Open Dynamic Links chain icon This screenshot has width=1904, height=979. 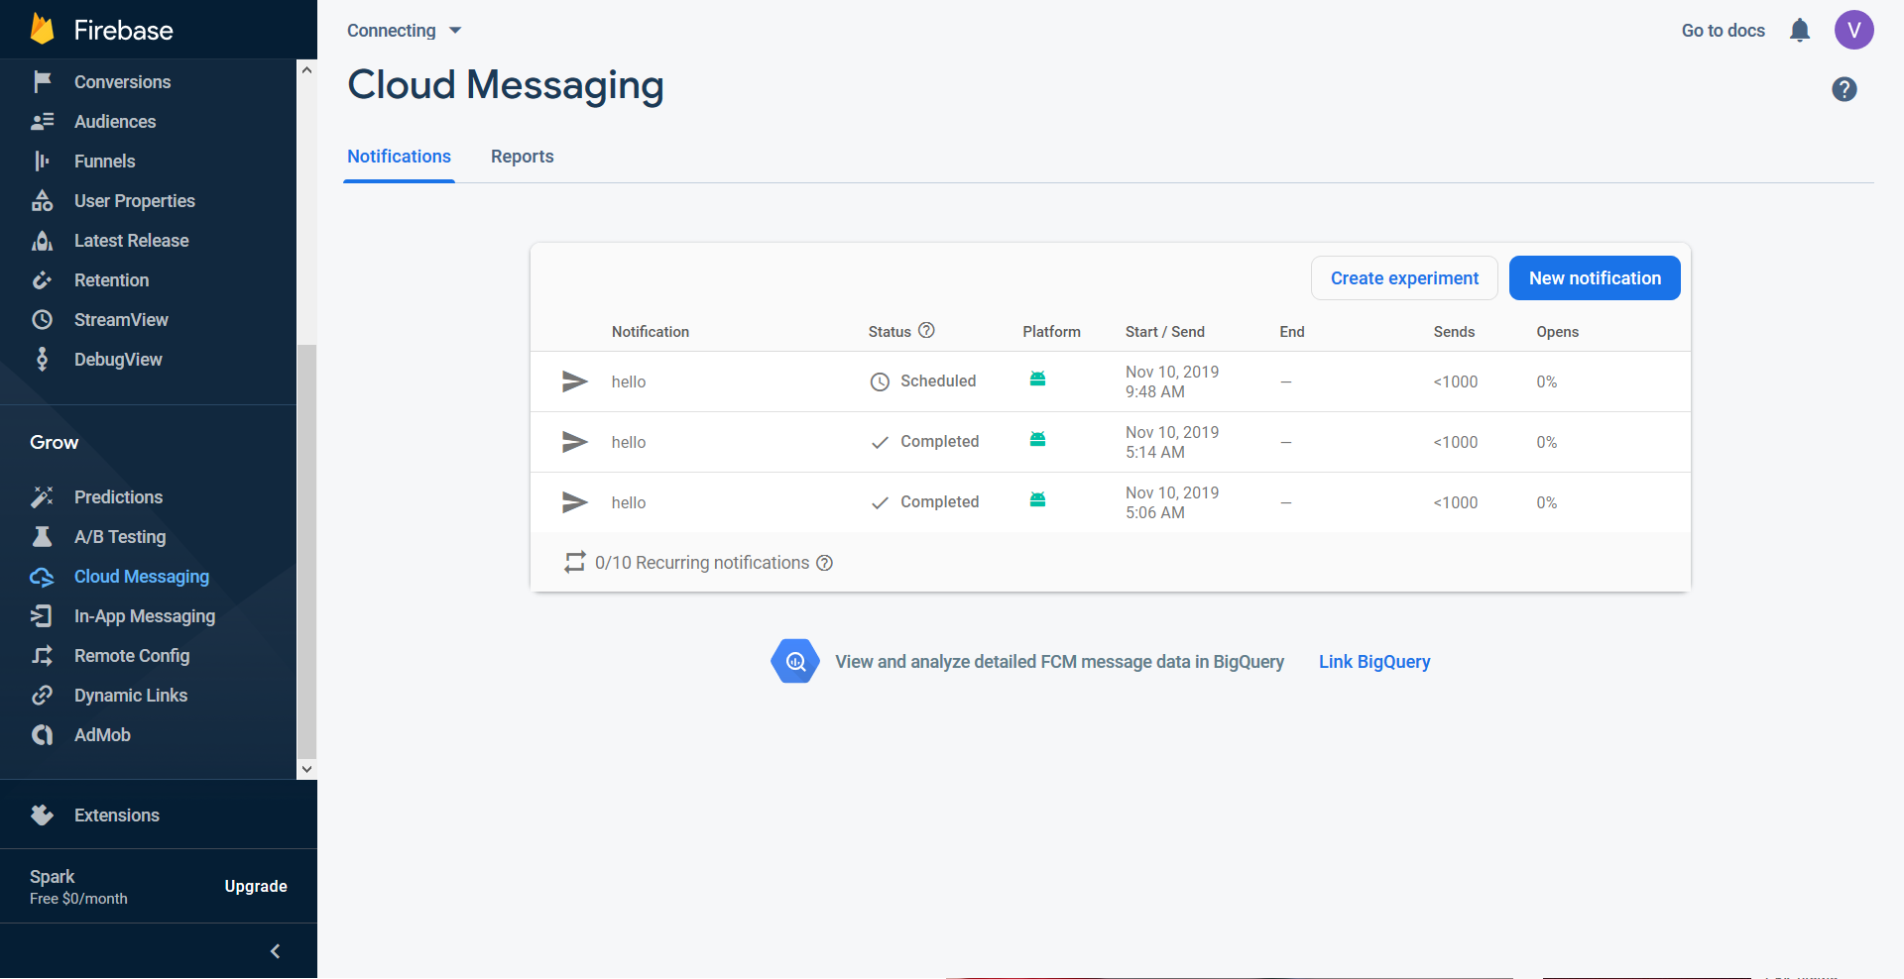tap(42, 696)
